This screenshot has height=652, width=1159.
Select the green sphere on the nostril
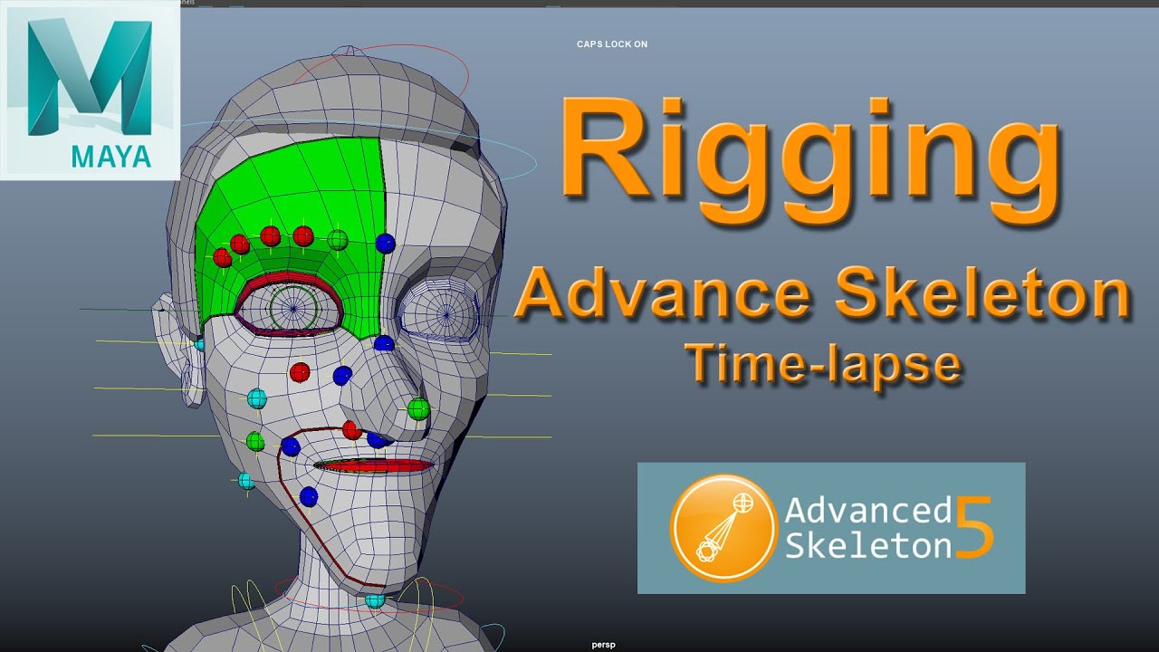click(x=418, y=409)
